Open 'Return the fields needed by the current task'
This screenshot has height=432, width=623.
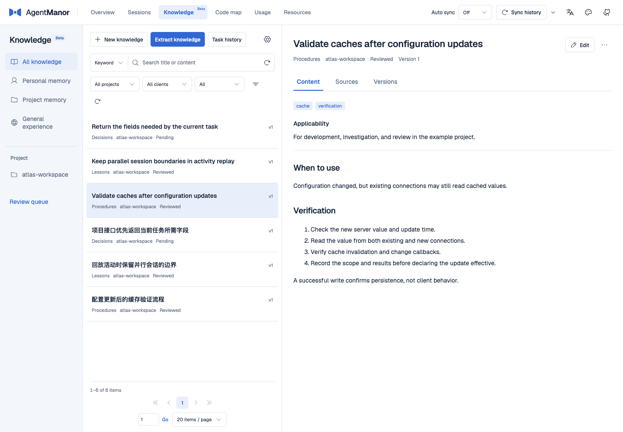click(x=182, y=131)
